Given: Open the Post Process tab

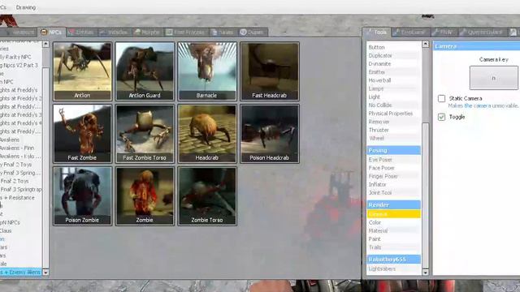Looking at the screenshot, I should [x=186, y=32].
